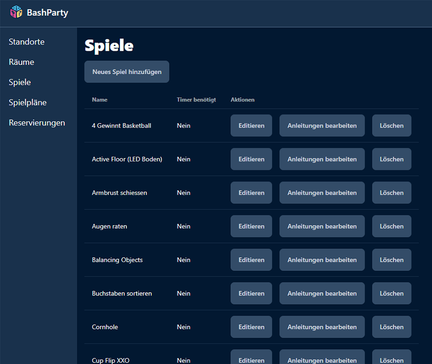
Task: Edit the Balancing Objects game
Action: click(251, 260)
